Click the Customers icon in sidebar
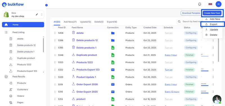 tap(11, 89)
